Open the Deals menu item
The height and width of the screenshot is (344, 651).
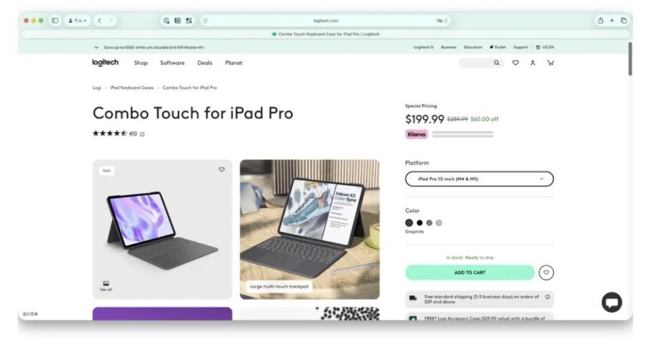[205, 62]
